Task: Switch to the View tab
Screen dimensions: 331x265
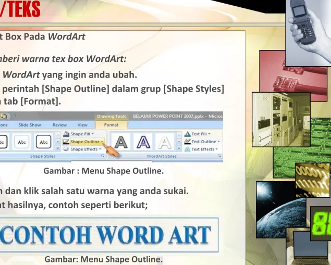Action: (82, 125)
